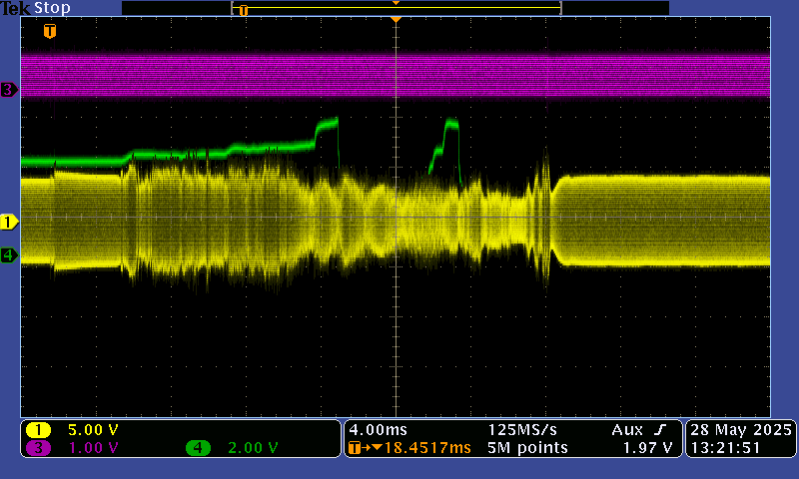Click the orange trigger T marker in graticule

49,31
